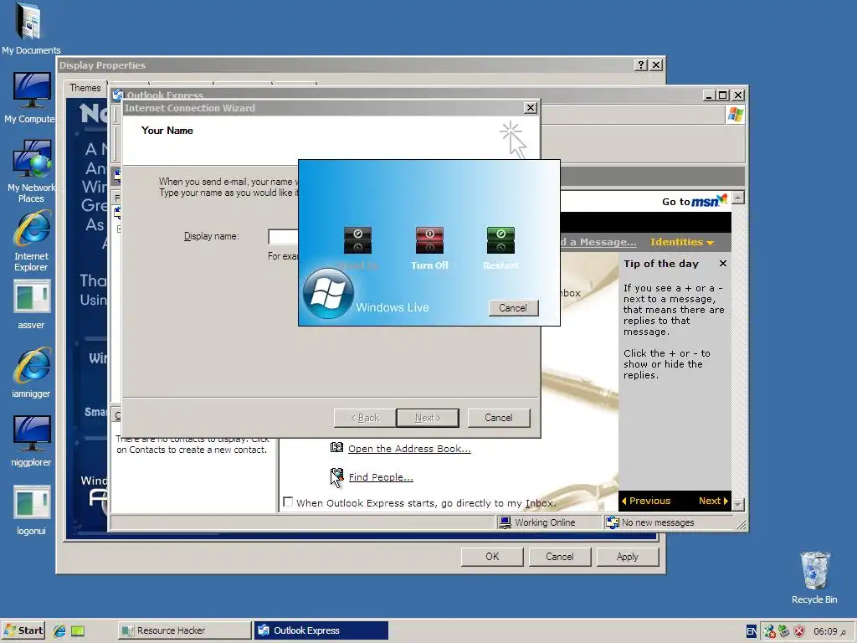
Task: Click the taskbar clock showing 06:09
Action: coord(829,631)
